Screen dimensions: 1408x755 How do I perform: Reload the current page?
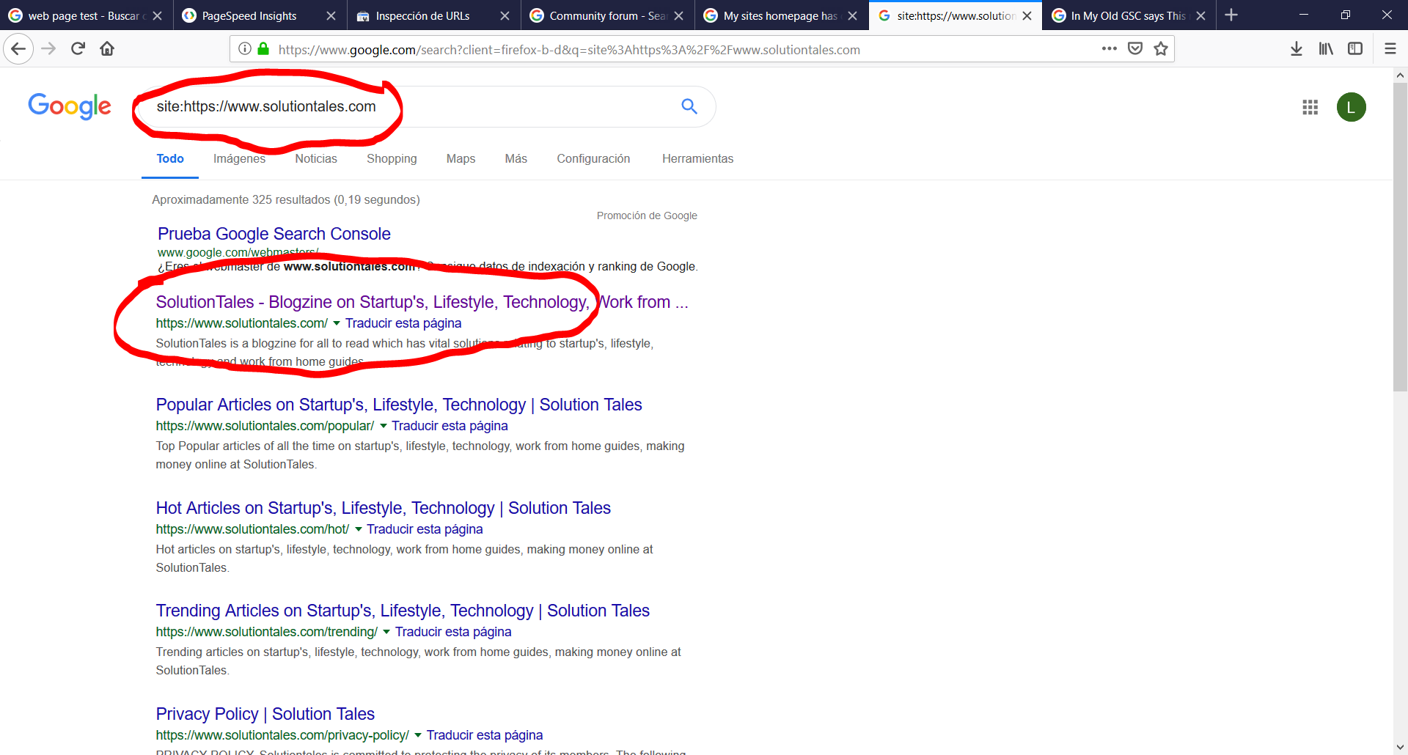pos(78,49)
